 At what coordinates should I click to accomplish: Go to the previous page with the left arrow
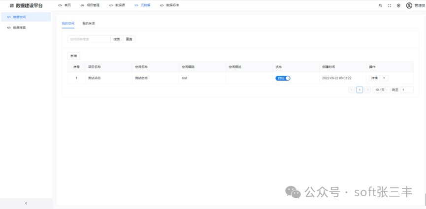(x=352, y=90)
